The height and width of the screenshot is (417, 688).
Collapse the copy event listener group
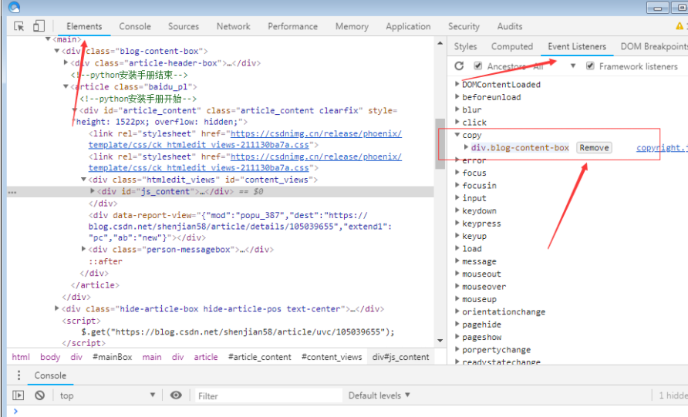coord(457,135)
